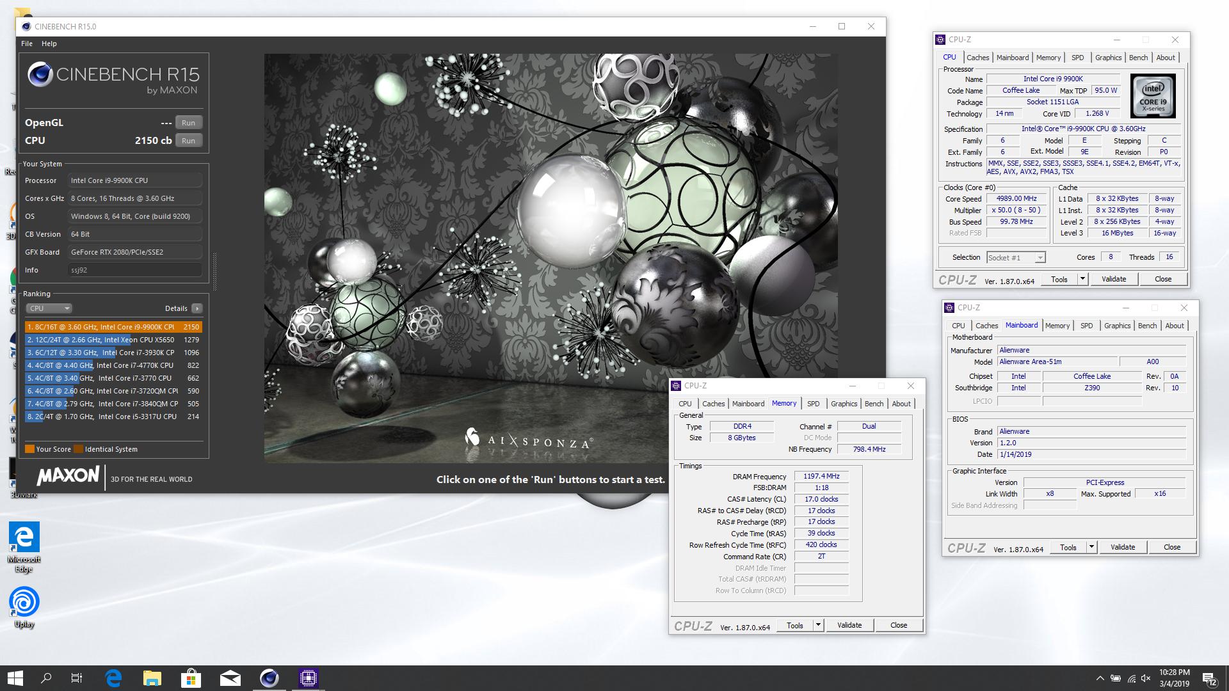Open File Explorer from taskbar
The height and width of the screenshot is (691, 1229).
[x=152, y=678]
